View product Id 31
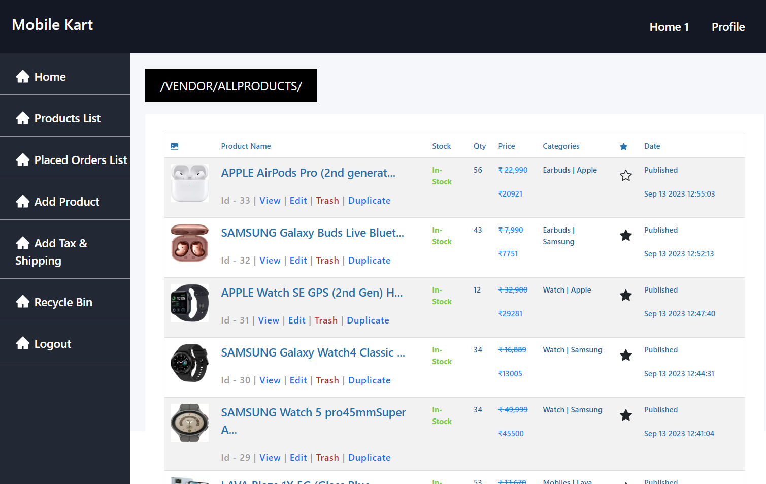 (269, 320)
